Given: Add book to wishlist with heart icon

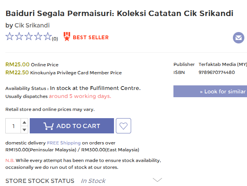Looking at the screenshot, I should click(x=123, y=126).
